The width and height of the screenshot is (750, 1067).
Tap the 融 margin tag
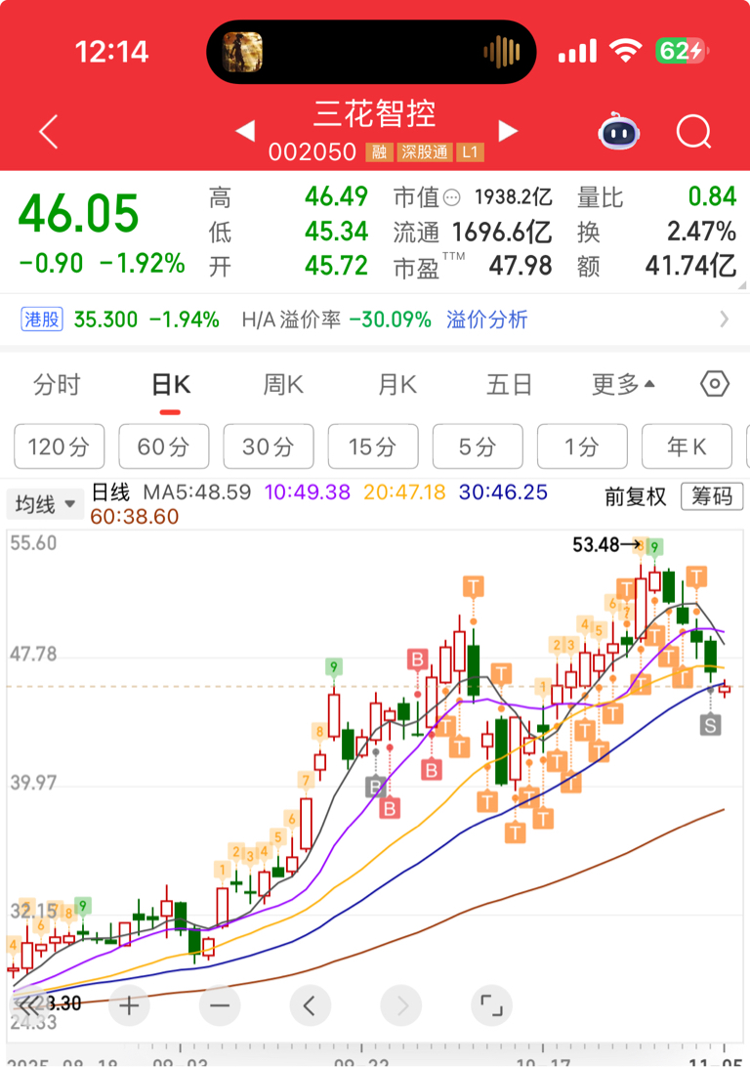(380, 151)
